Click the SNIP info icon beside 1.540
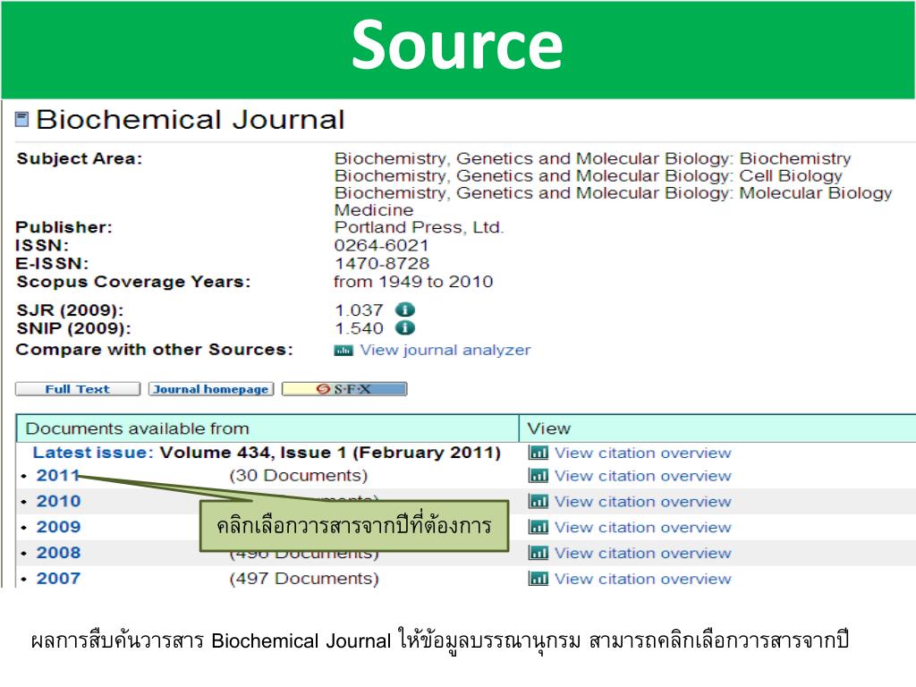Image resolution: width=916 pixels, height=687 pixels. [405, 327]
